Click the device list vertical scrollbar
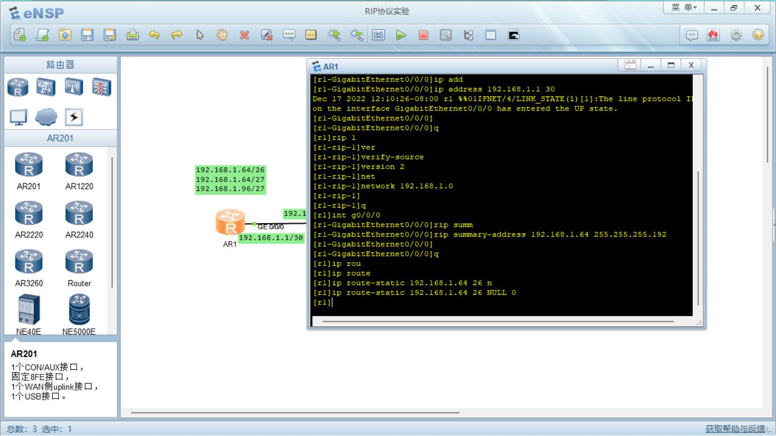This screenshot has height=436, width=776. [x=112, y=222]
